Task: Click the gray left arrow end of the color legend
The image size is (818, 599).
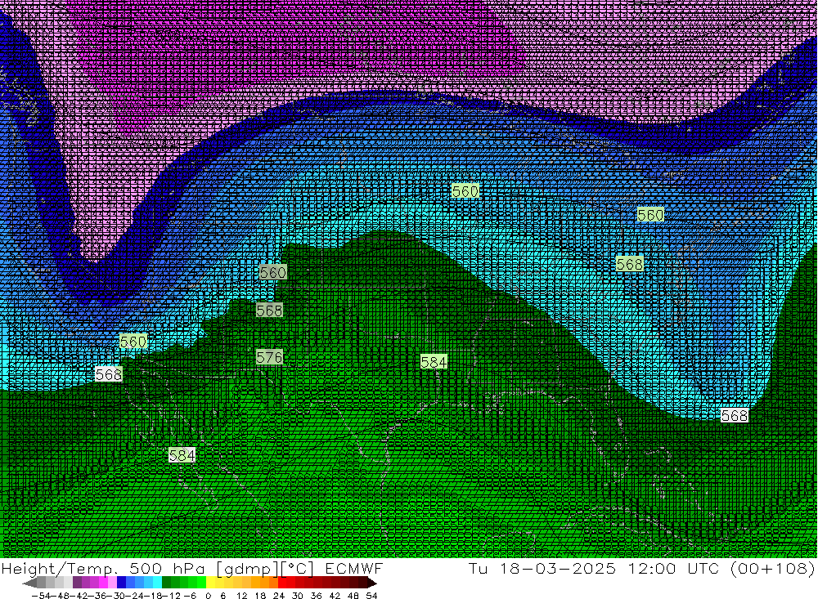Action: [x=29, y=583]
